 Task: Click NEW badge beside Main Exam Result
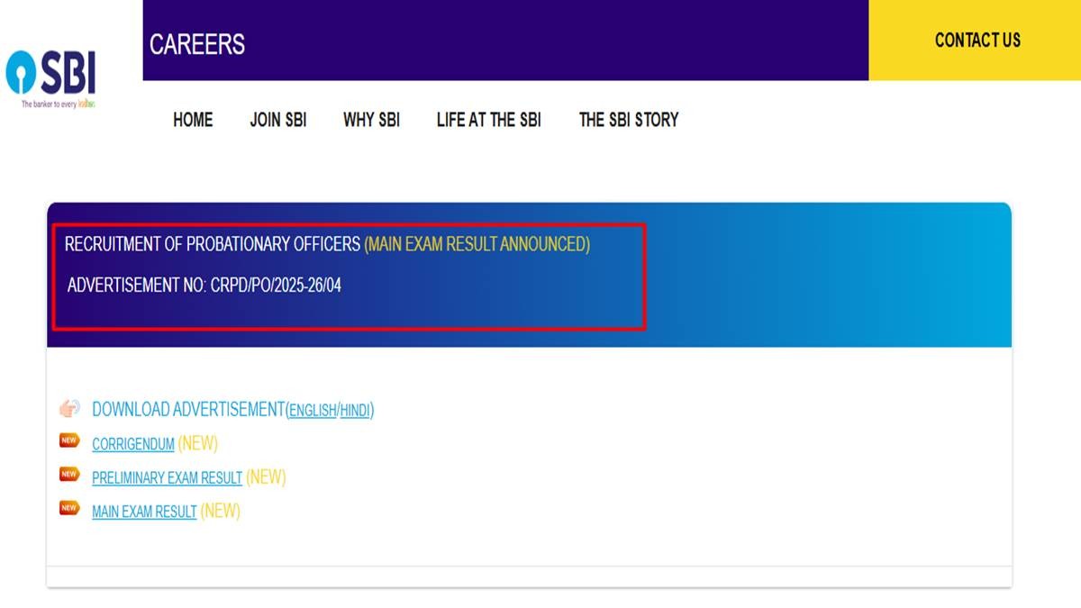click(69, 508)
